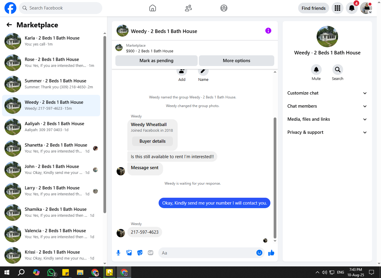Record a voice clip with microphone icon
This screenshot has width=381, height=278.
(118, 253)
